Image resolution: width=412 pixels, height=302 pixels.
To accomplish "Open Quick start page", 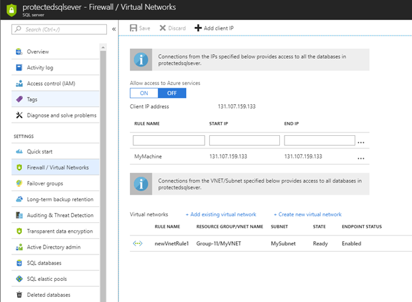I will (55, 152).
